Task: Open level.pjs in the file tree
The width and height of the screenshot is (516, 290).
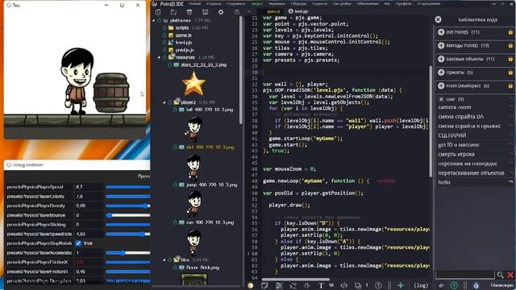Action: [x=183, y=43]
